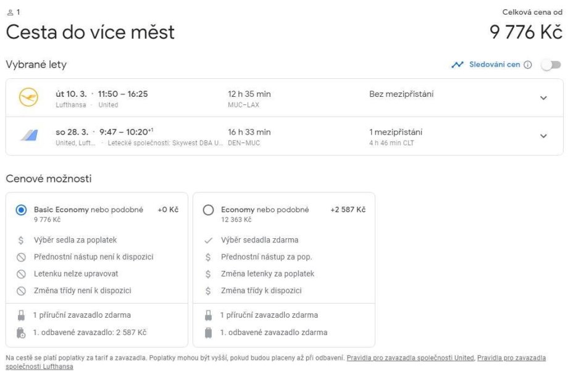Select the Basic Economy fare radio button
This screenshot has height=377, width=568.
point(21,210)
